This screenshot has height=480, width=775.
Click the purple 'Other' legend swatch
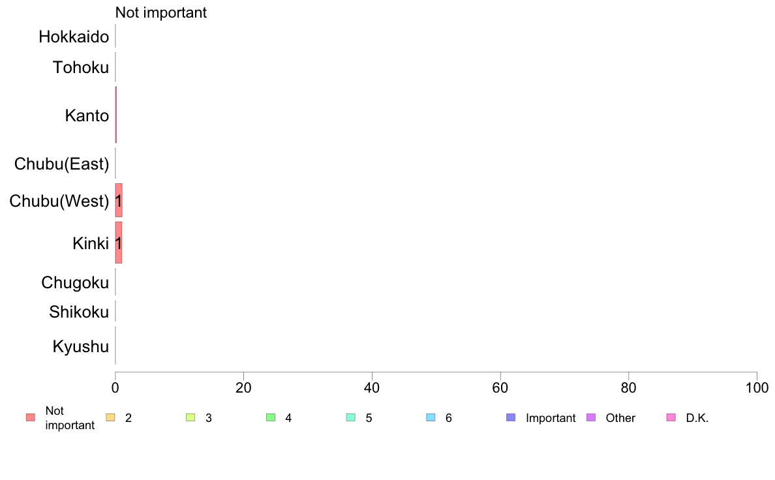591,417
